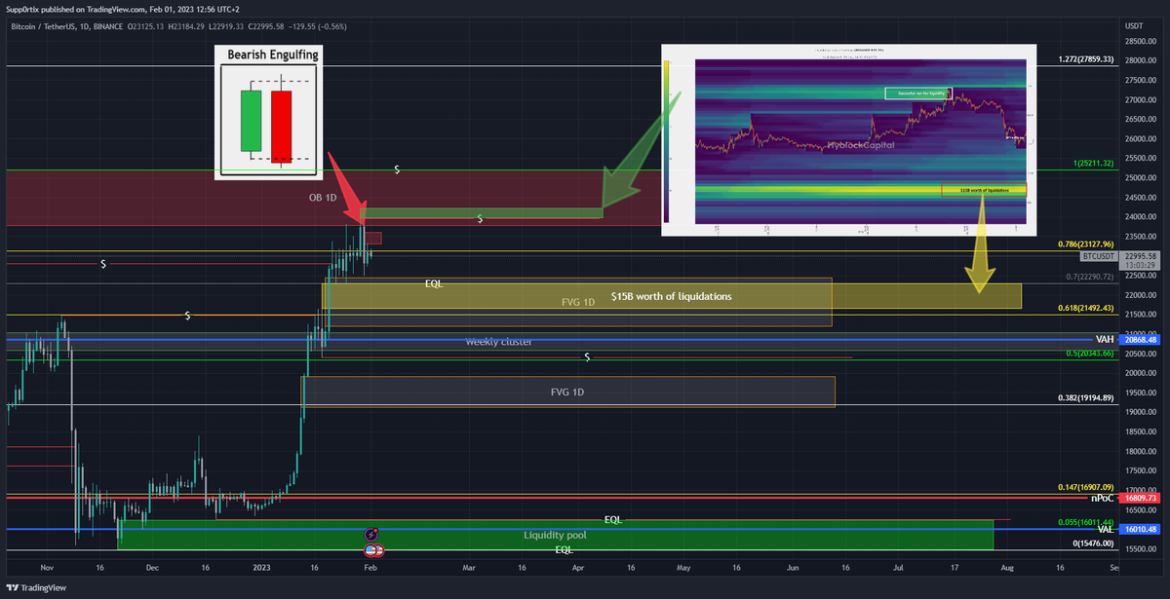1170x599 pixels.
Task: Click the Apr date on time axis
Action: pyautogui.click(x=578, y=566)
